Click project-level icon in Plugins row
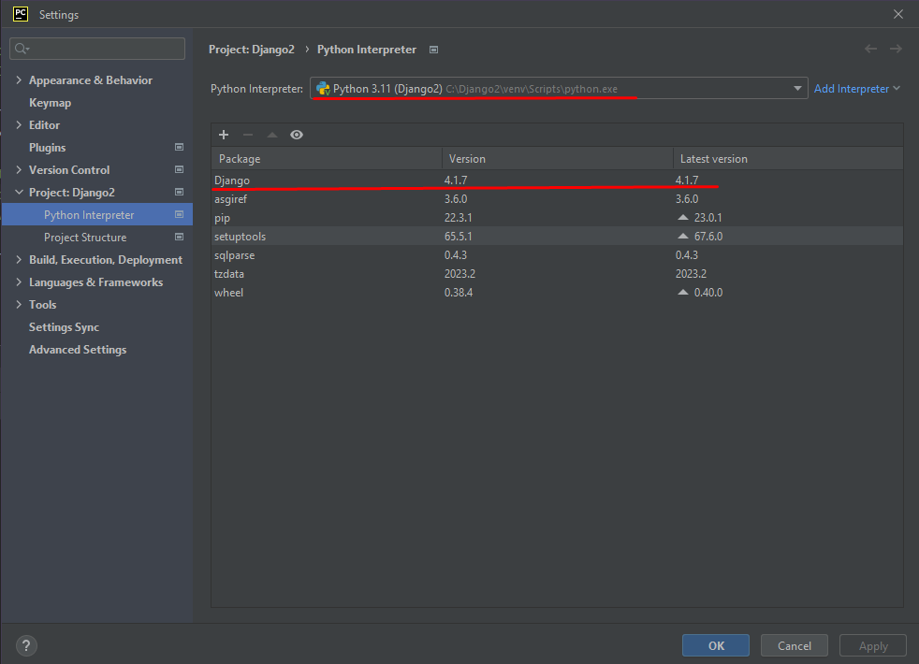 (x=180, y=147)
